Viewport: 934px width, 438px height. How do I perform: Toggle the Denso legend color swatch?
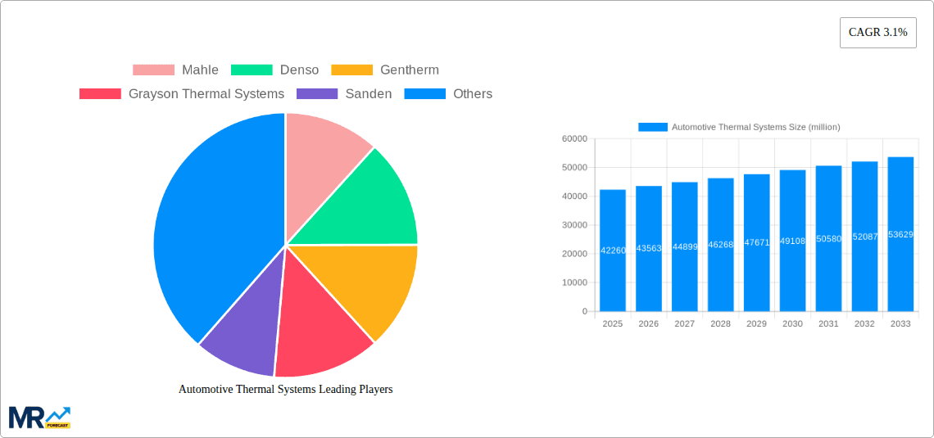252,70
